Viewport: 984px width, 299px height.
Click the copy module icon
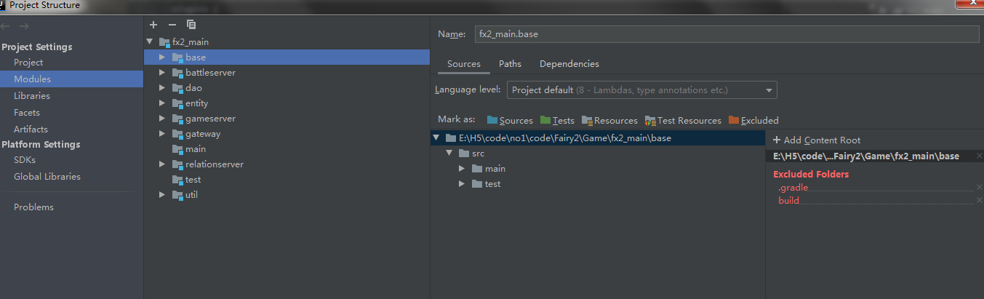tap(191, 25)
